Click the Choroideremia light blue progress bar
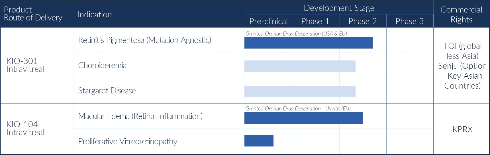This screenshot has height=155, width=490. [300, 66]
